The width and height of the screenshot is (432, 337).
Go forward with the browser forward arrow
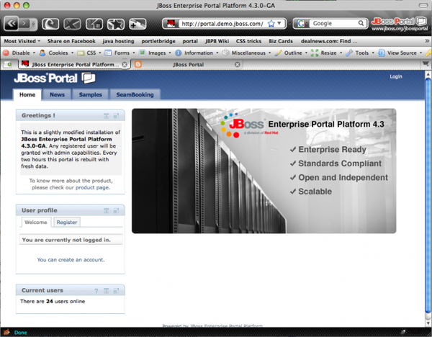point(24,24)
